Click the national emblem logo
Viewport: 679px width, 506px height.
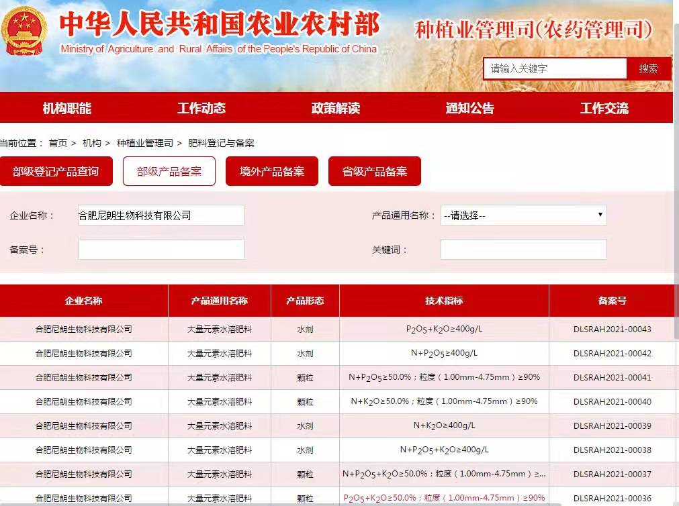click(26, 30)
